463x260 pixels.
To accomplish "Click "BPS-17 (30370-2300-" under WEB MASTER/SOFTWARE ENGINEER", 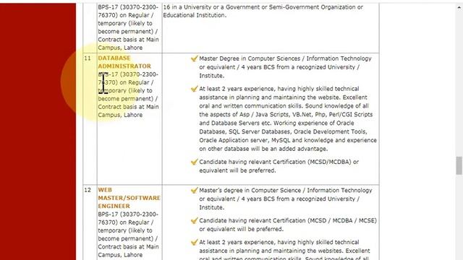I will point(128,214).
